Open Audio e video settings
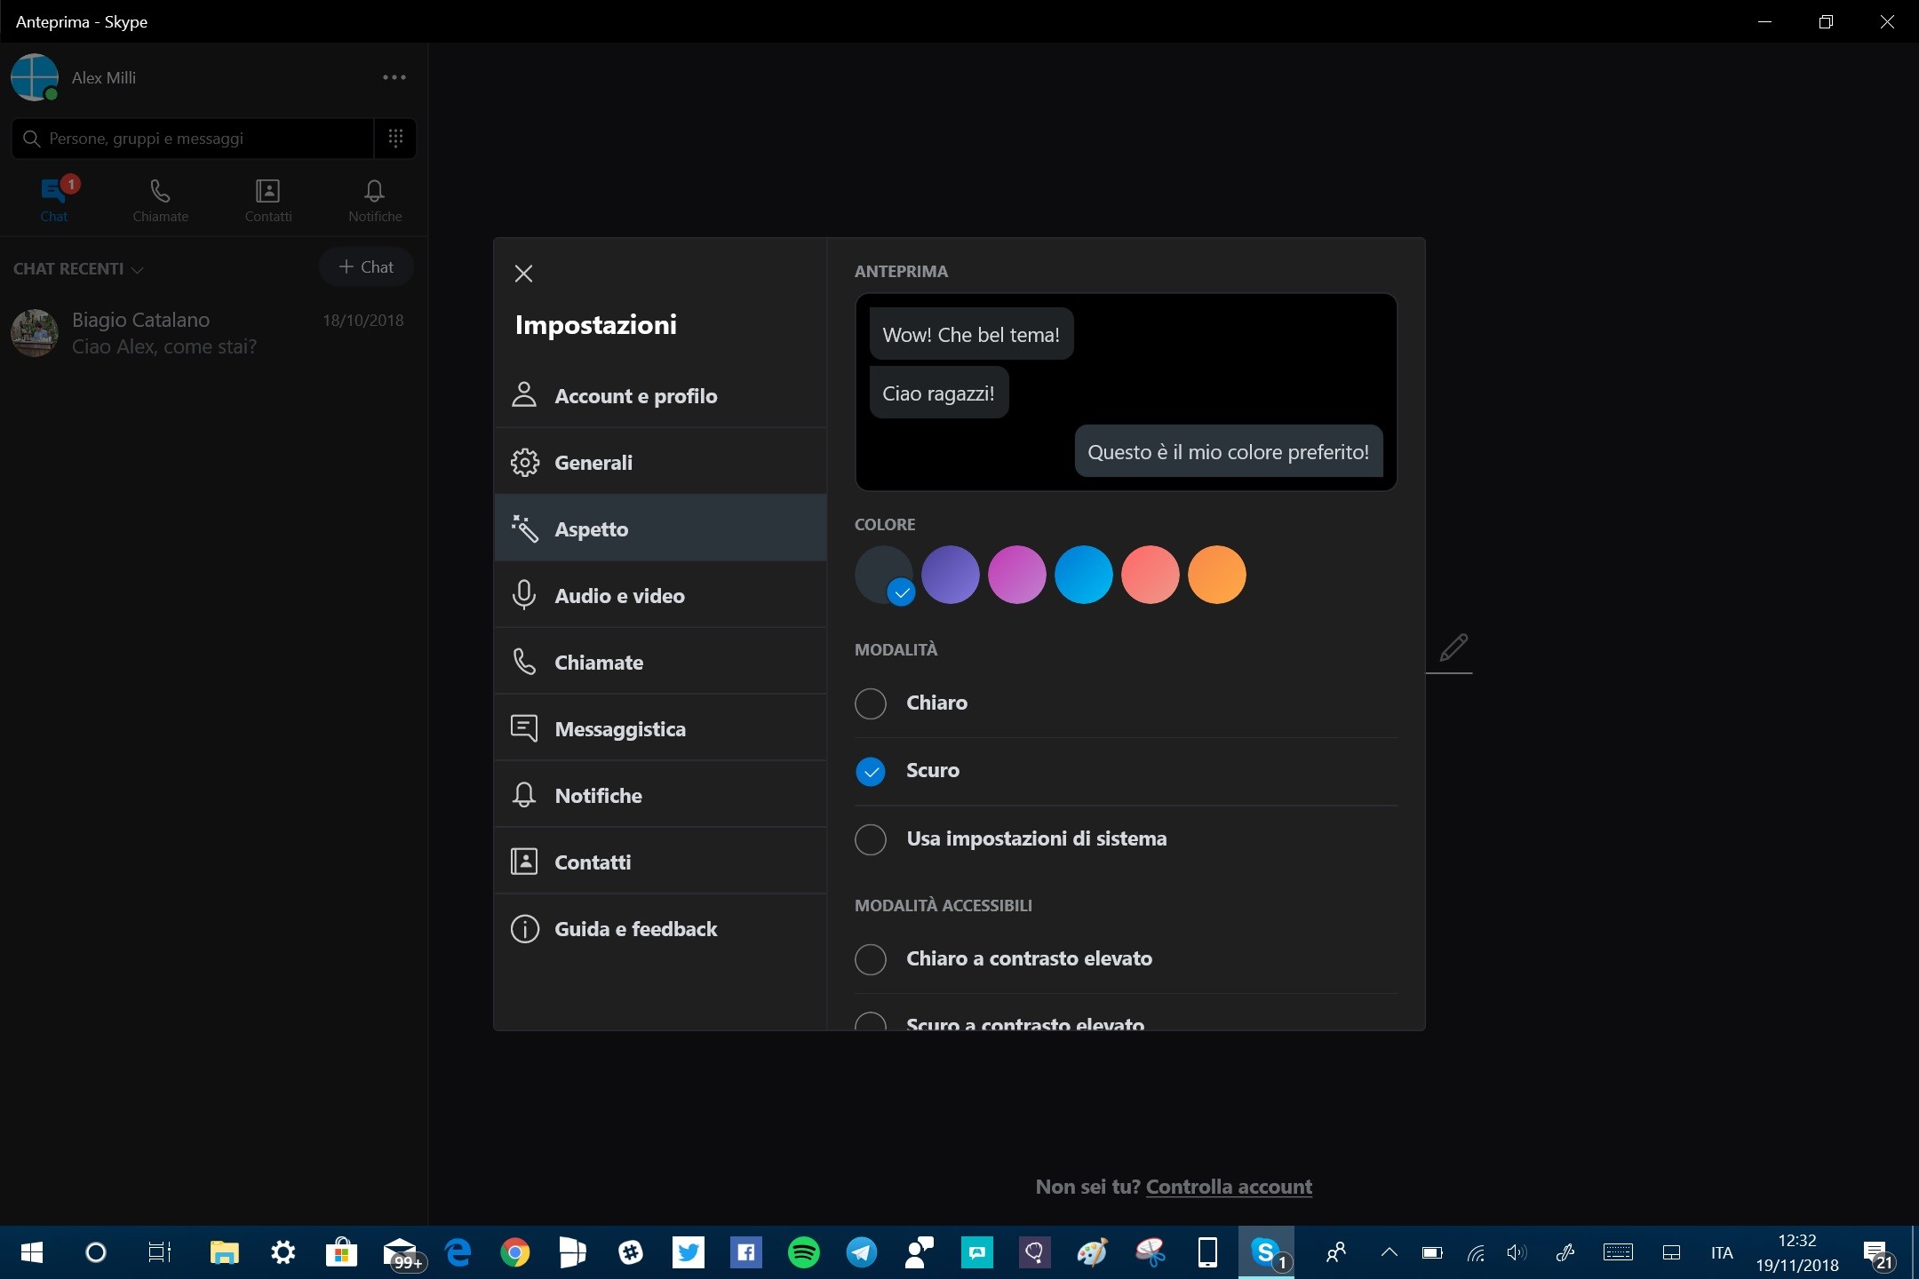The width and height of the screenshot is (1919, 1279). (660, 595)
